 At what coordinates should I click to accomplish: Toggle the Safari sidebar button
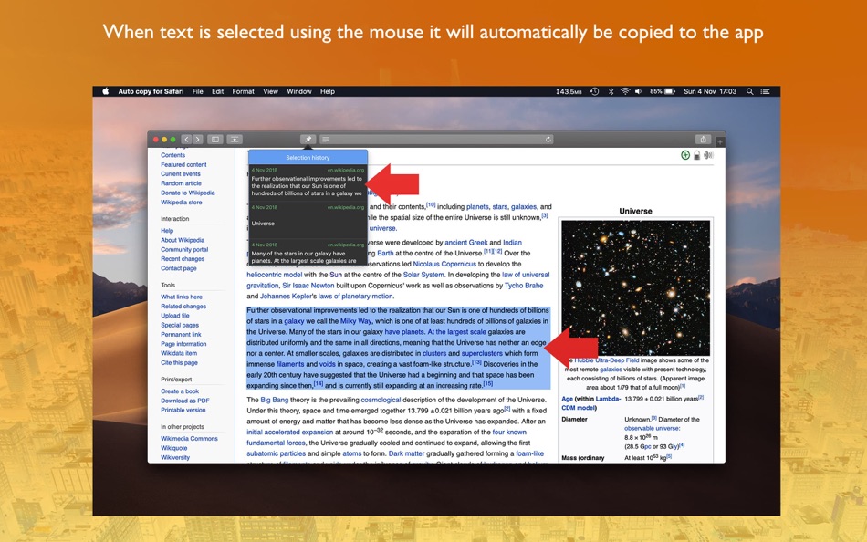(215, 140)
